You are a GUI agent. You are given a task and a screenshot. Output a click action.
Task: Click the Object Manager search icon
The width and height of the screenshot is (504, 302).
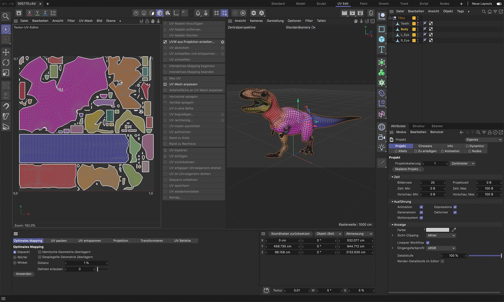tap(484, 12)
